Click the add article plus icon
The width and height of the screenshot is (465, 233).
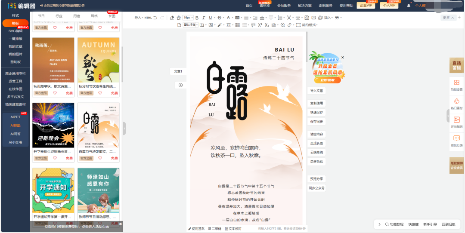pos(180,85)
